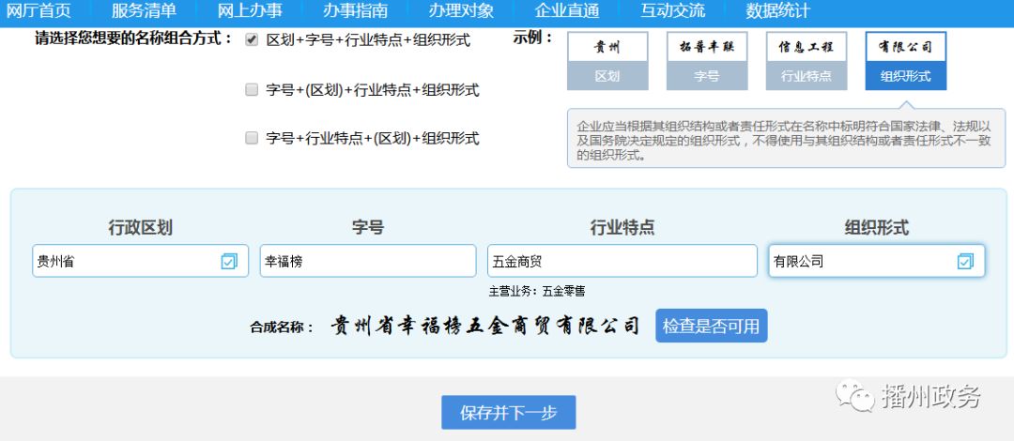This screenshot has width=1014, height=441.
Task: Select 办事指南 in top menu
Action: click(355, 11)
